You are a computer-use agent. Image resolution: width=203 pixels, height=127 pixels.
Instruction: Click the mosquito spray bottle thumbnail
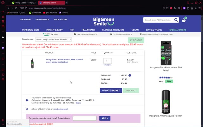point(32,63)
